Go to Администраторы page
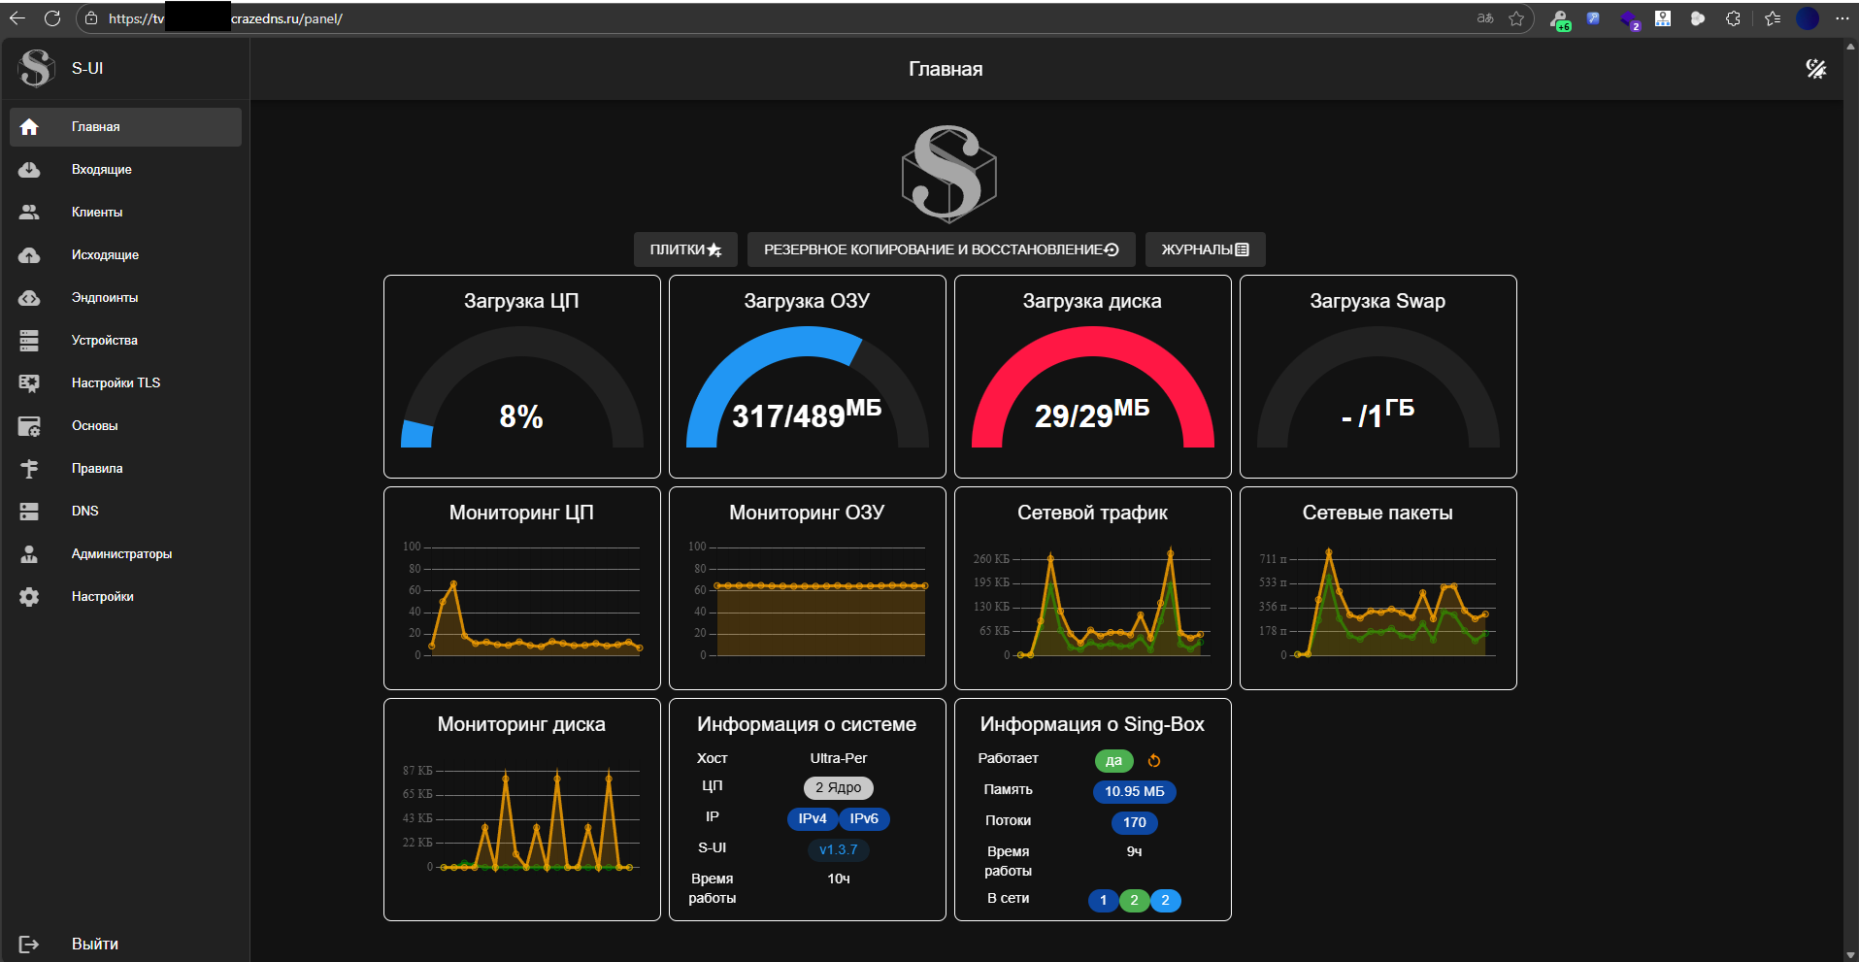 (x=121, y=554)
